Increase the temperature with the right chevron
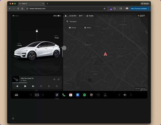This screenshot has width=161, height=125. [x=43, y=95]
